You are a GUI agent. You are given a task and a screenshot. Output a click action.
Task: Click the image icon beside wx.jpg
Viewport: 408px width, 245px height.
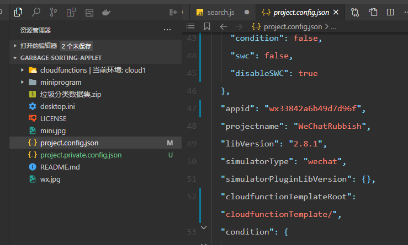click(33, 179)
